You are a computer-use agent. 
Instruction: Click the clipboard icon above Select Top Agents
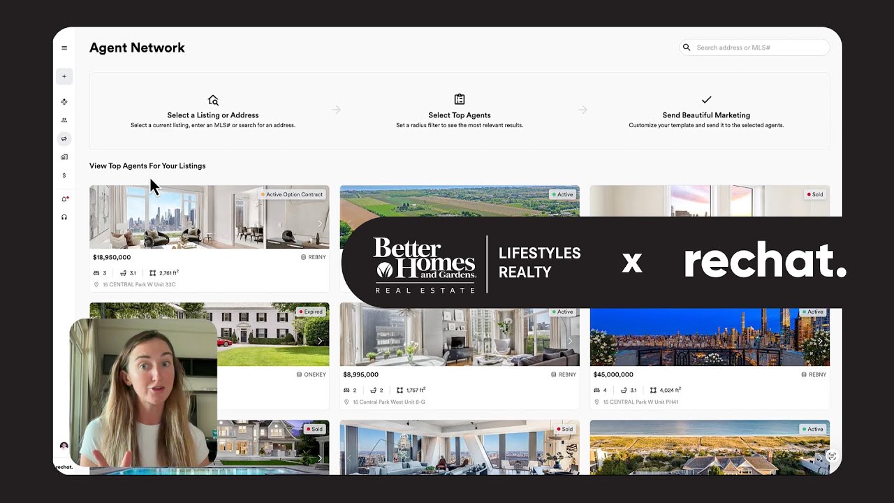pyautogui.click(x=459, y=100)
